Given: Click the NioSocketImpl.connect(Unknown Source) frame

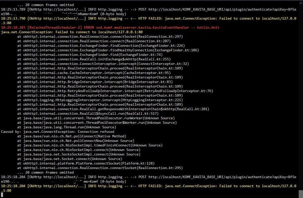Looking at the screenshot, I should 79,150.
